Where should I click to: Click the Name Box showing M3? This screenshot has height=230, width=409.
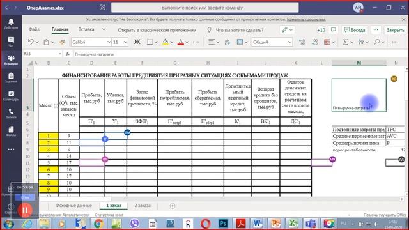(43, 54)
